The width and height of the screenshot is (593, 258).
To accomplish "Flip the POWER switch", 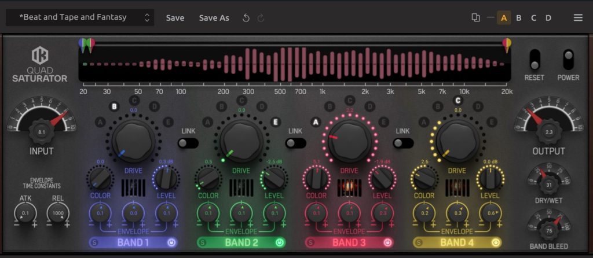I will pos(568,59).
